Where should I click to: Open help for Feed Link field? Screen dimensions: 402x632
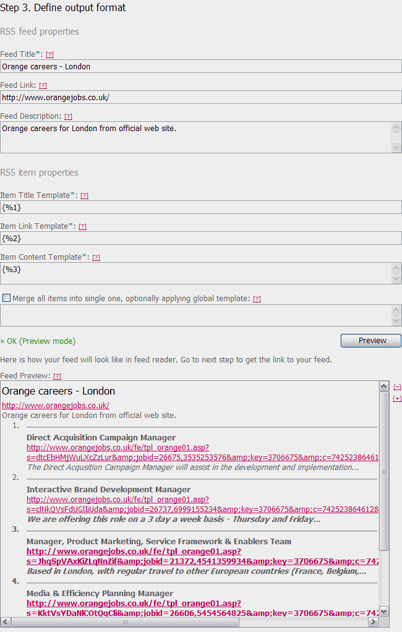(43, 85)
